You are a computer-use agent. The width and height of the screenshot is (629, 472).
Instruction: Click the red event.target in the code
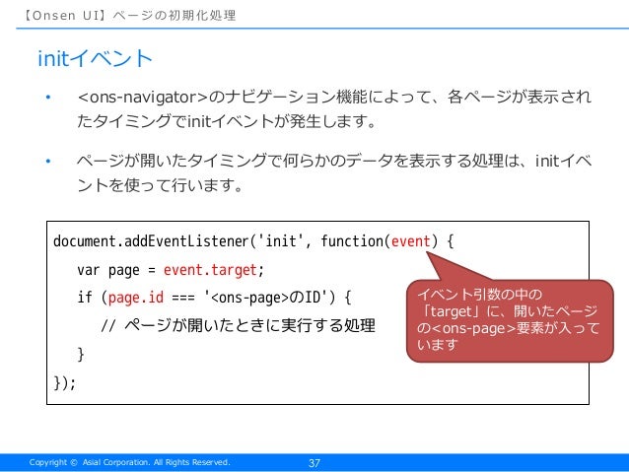tap(210, 270)
